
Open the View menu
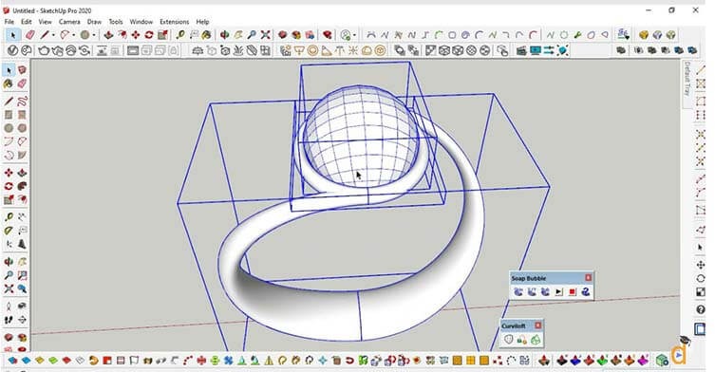coord(45,22)
